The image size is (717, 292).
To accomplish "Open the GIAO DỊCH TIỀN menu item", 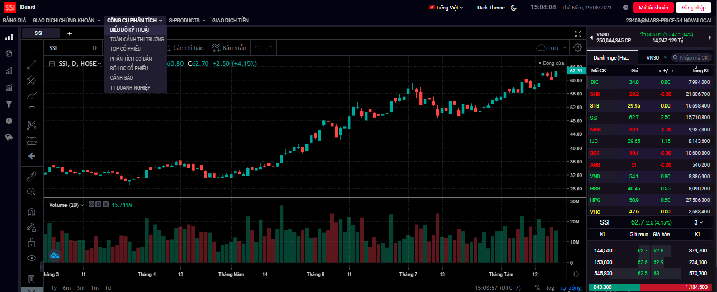I will 230,20.
